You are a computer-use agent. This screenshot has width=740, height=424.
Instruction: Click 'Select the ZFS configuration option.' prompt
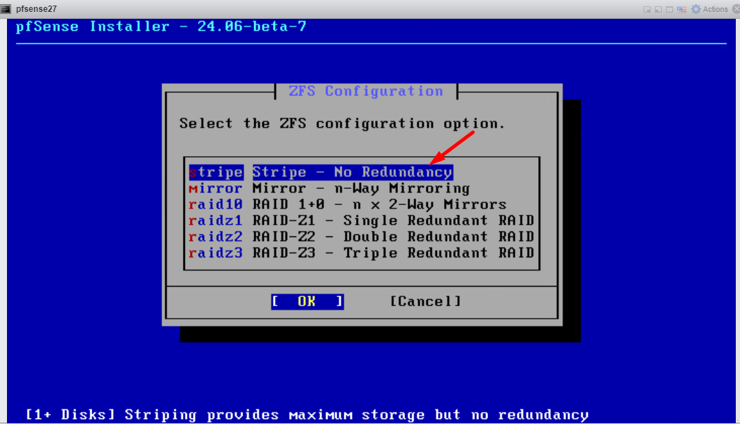pyautogui.click(x=342, y=123)
